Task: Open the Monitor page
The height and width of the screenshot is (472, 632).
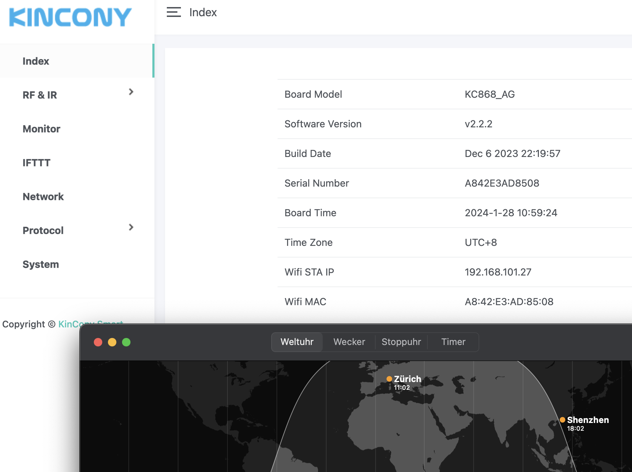Action: click(x=41, y=129)
